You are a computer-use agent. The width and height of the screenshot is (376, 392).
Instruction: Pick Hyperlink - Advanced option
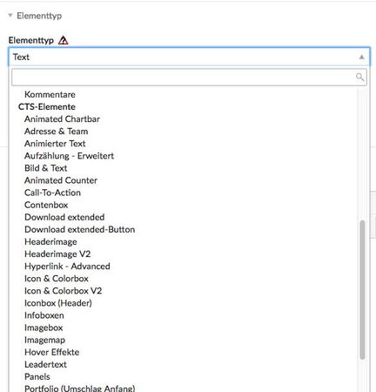click(67, 267)
